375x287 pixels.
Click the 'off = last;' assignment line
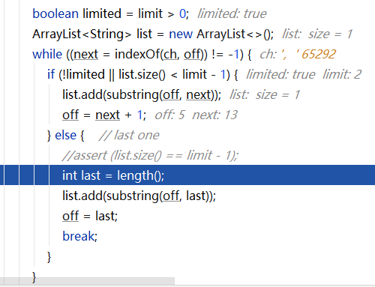click(90, 216)
